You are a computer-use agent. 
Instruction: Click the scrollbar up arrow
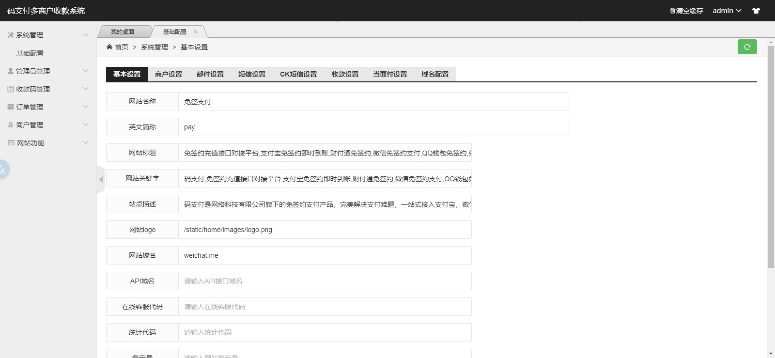point(771,42)
